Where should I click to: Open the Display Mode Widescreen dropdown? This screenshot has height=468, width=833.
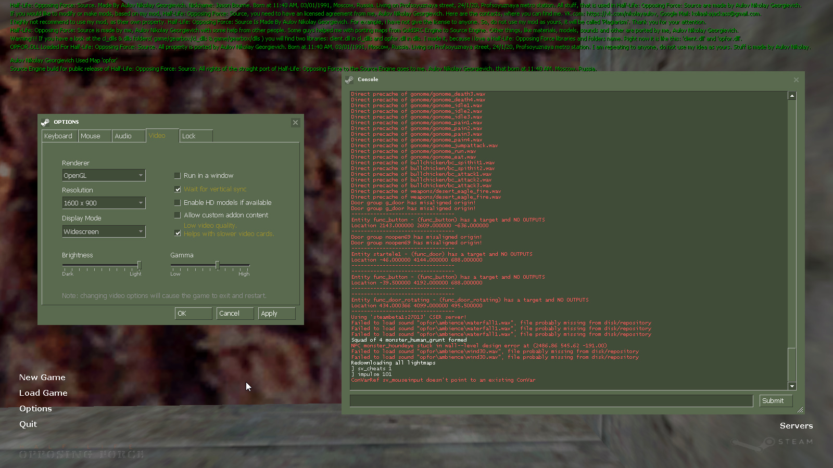click(x=104, y=231)
